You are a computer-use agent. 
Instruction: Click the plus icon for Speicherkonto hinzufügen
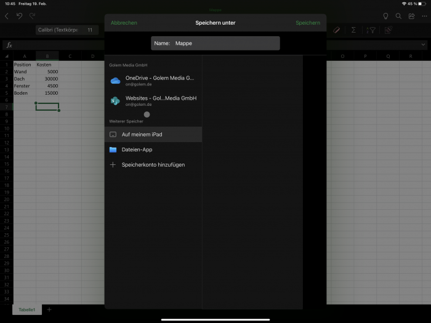point(113,165)
